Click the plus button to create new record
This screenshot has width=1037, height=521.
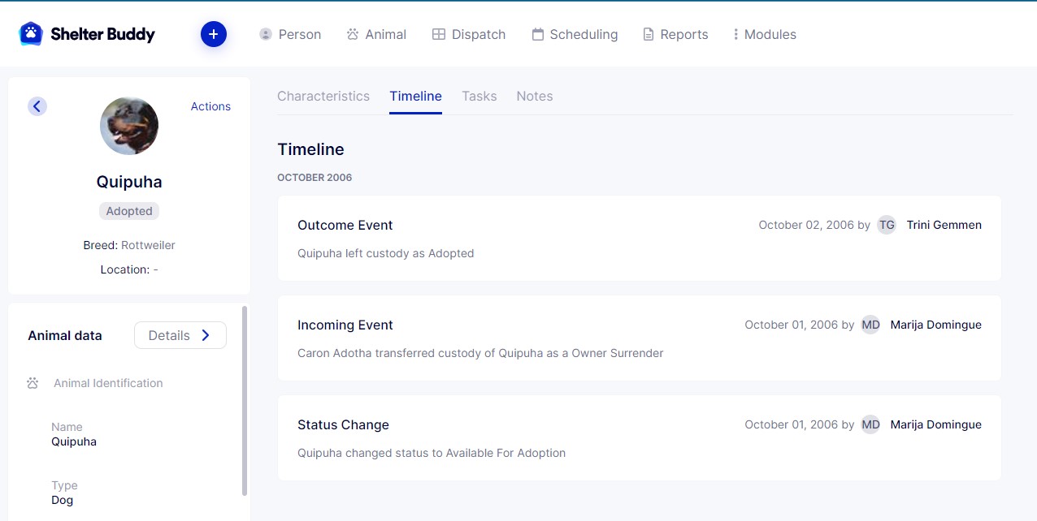click(214, 34)
